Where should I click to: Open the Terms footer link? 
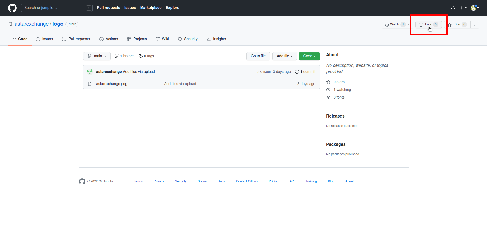pos(138,181)
